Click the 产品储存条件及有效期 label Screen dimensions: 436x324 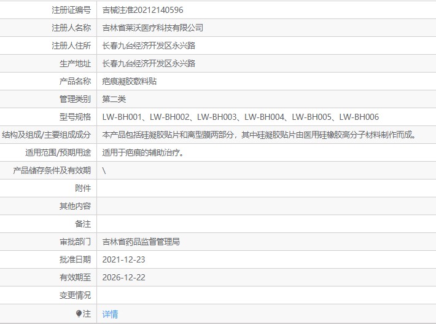[x=52, y=170]
